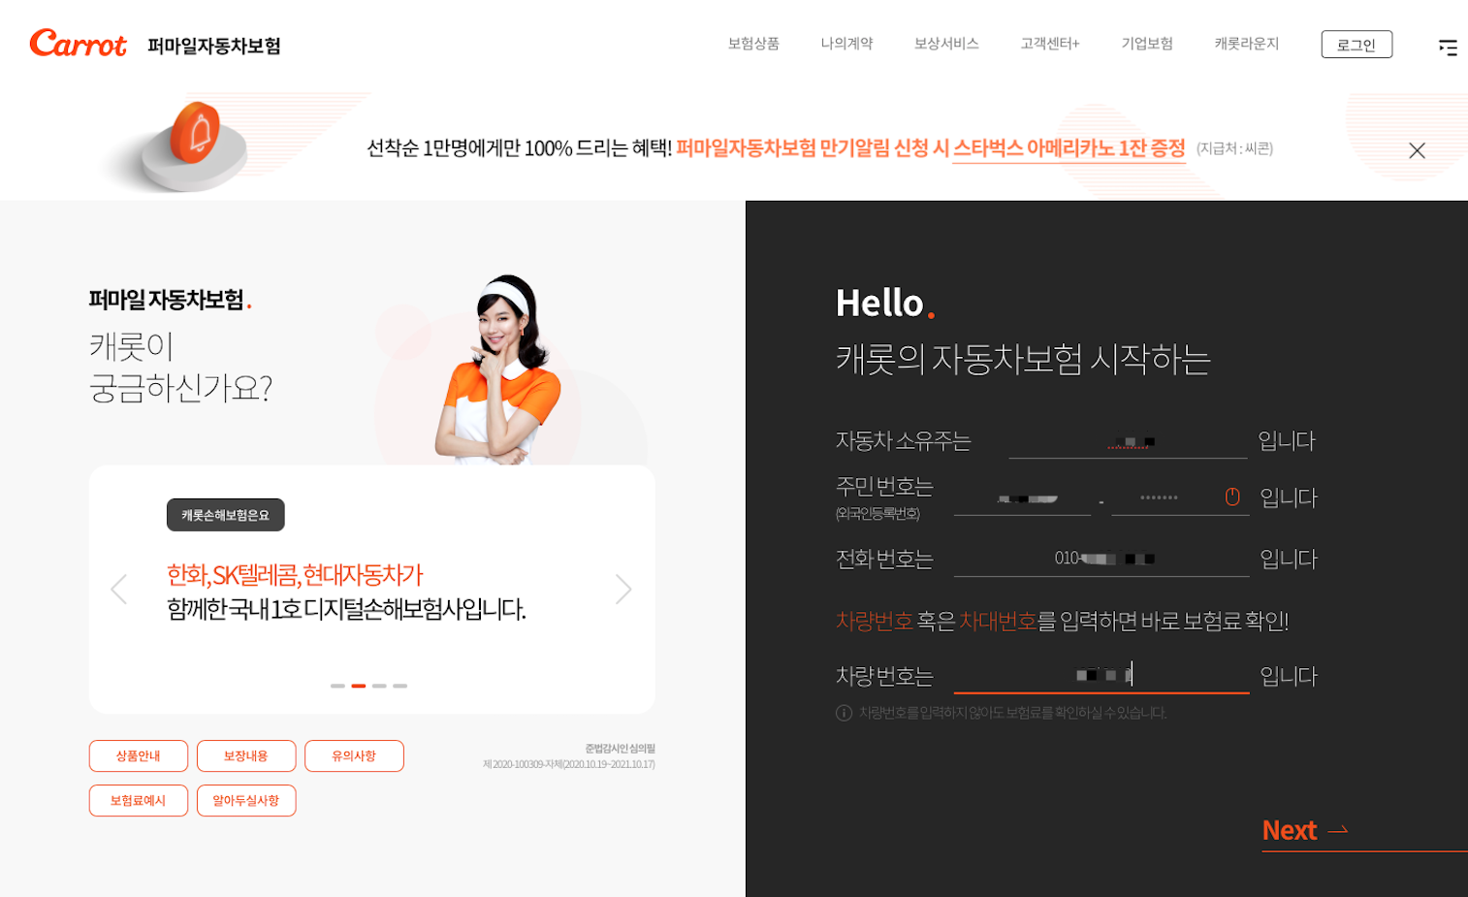
Task: Open the hamburger menu icon
Action: (x=1448, y=48)
